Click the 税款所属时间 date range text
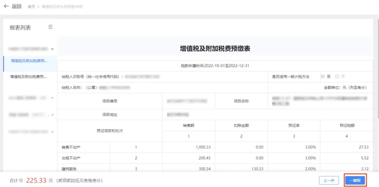Screen dimensions: 379x187 coord(215,66)
